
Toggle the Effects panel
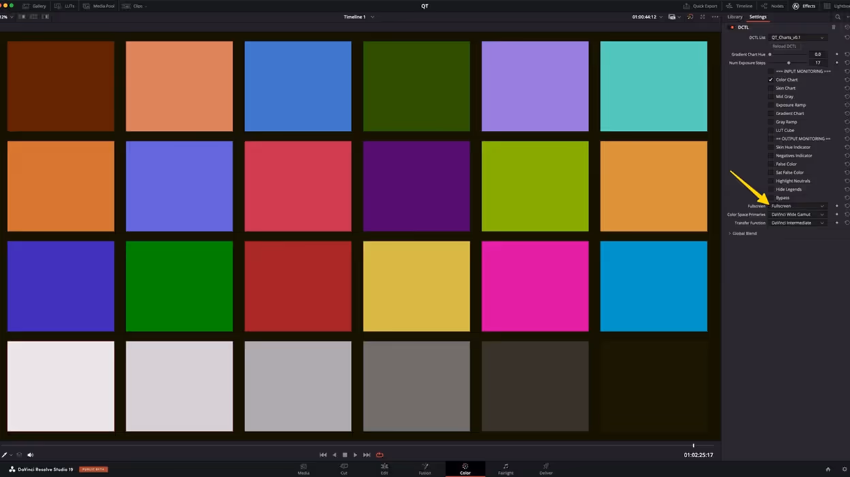click(804, 6)
